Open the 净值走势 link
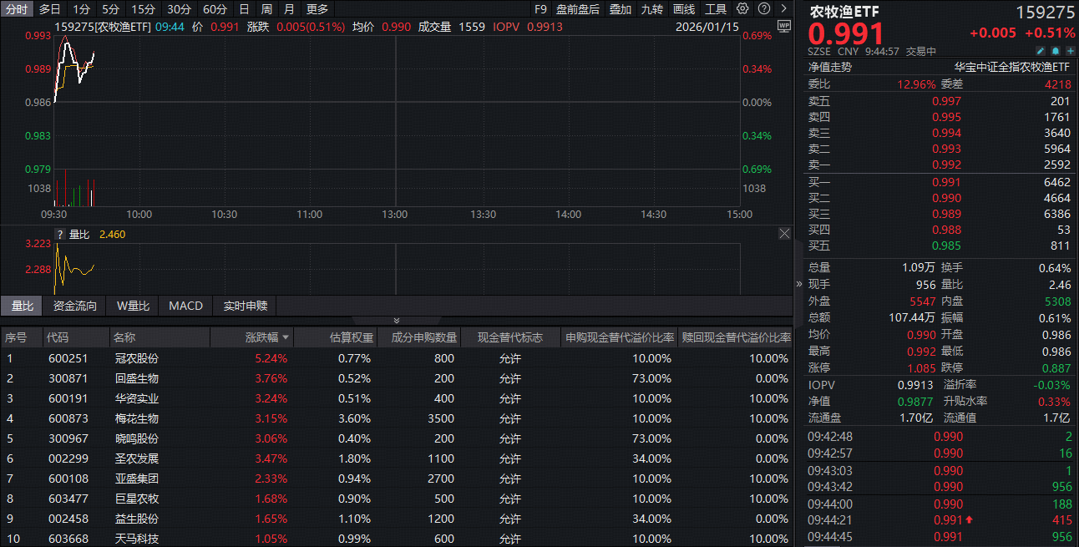The image size is (1079, 547). tap(829, 68)
